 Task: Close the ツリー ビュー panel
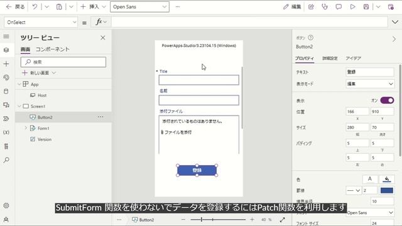(x=103, y=38)
